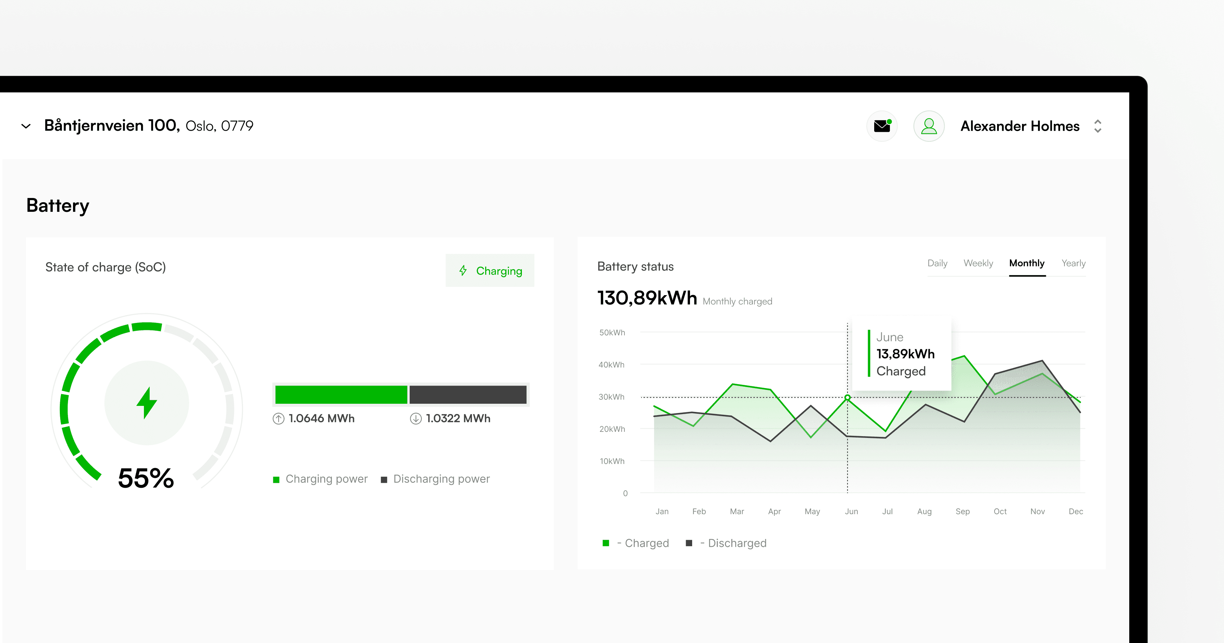Viewport: 1224px width, 643px height.
Task: Click the Battery status heading
Action: point(635,266)
